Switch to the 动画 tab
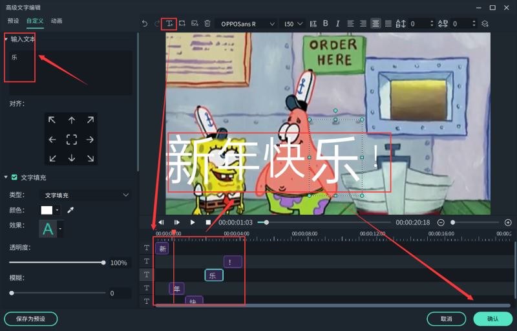Image resolution: width=517 pixels, height=331 pixels. coord(57,21)
